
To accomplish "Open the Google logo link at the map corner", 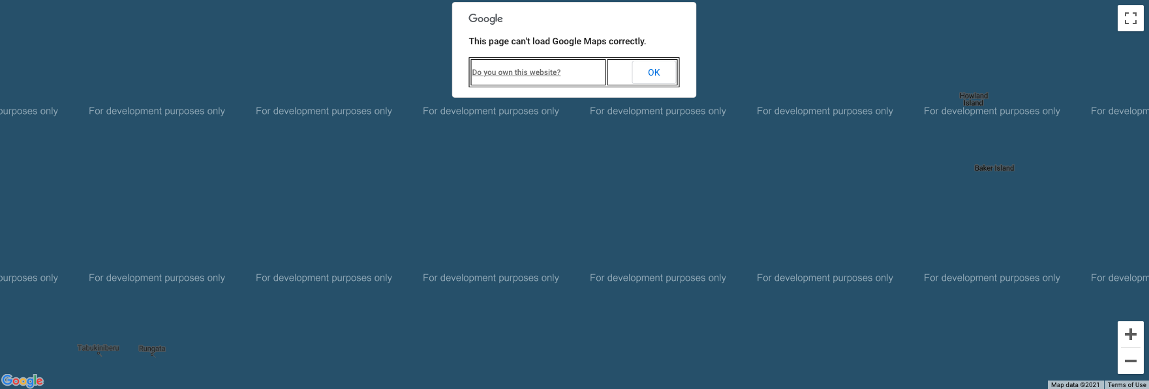I will (23, 381).
